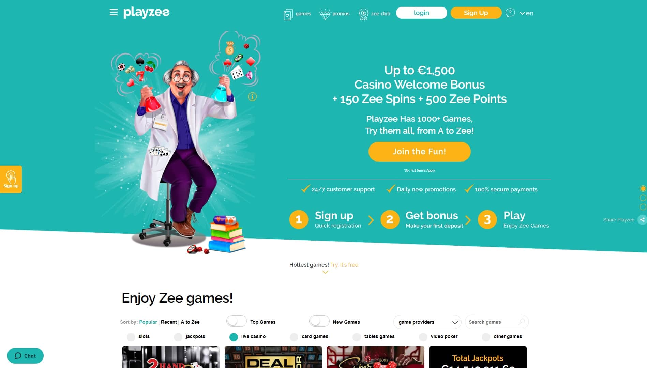Viewport: 647px width, 368px height.
Task: Enable the New Games toggle
Action: coord(319,321)
